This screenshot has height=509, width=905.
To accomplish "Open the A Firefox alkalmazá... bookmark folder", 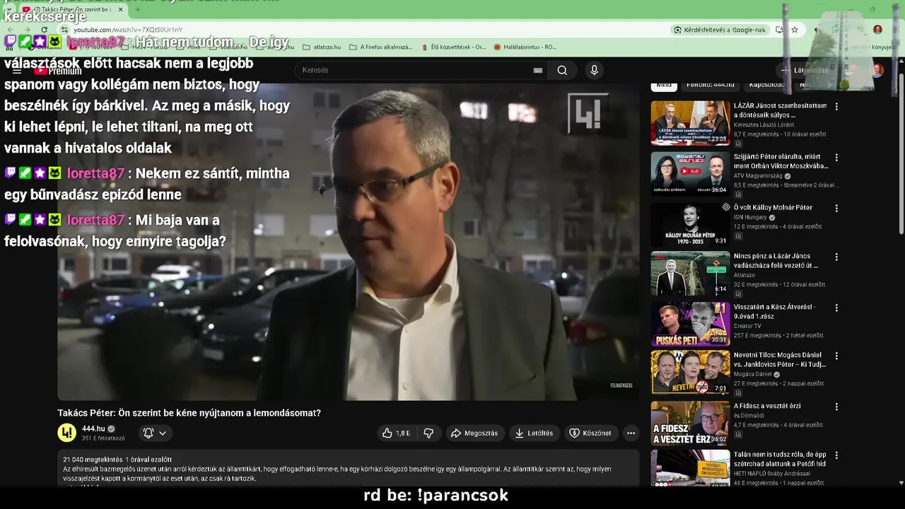I will [380, 47].
